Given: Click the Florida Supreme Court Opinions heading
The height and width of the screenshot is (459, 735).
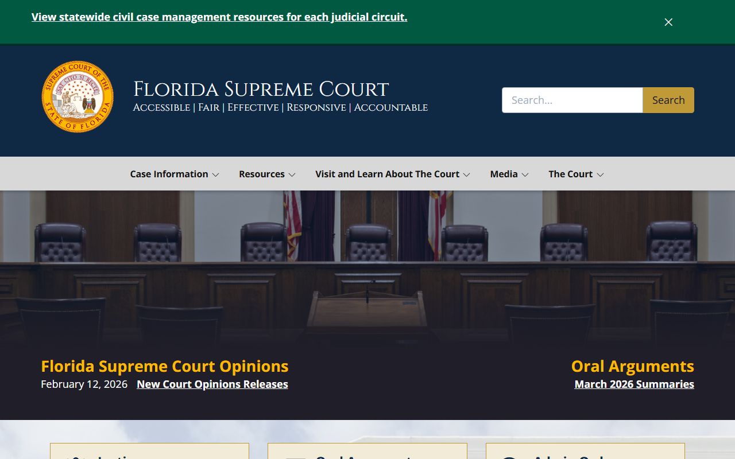Looking at the screenshot, I should (x=165, y=366).
